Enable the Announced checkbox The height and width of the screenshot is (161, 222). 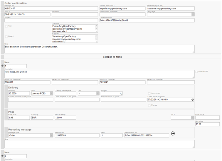pyautogui.click(x=149, y=94)
